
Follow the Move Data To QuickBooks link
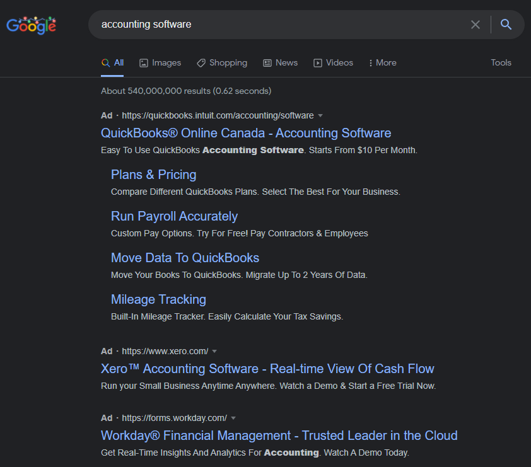185,258
